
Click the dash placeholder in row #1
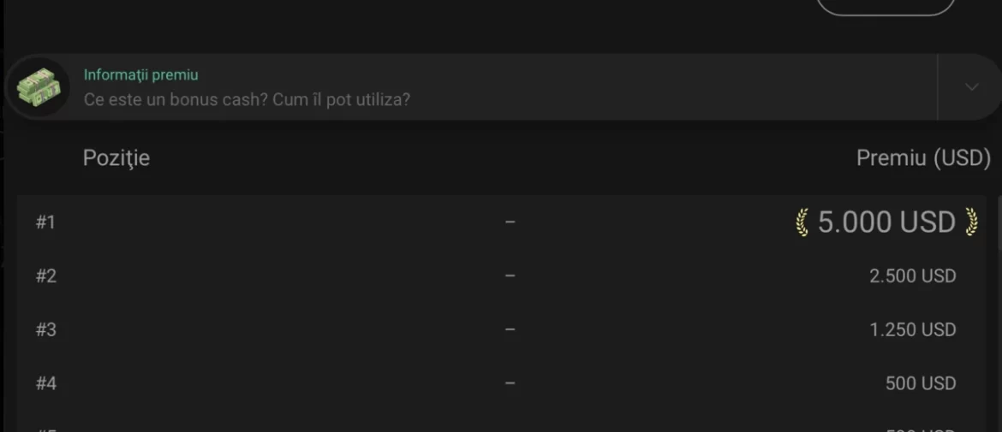click(510, 222)
